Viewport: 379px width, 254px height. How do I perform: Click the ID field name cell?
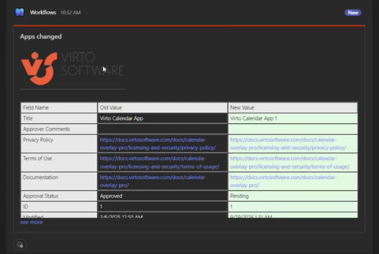(59, 207)
